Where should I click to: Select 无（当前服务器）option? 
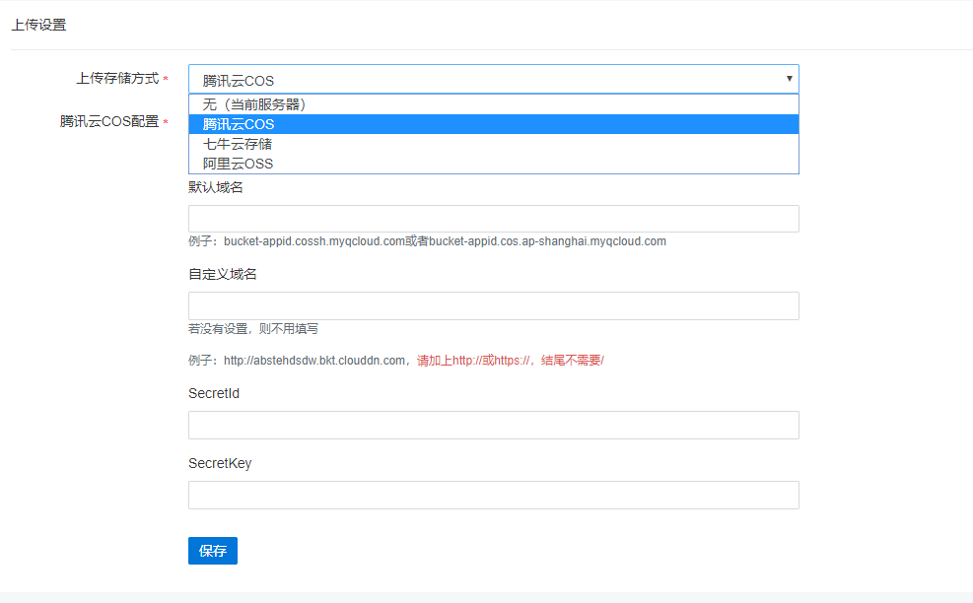click(x=493, y=104)
